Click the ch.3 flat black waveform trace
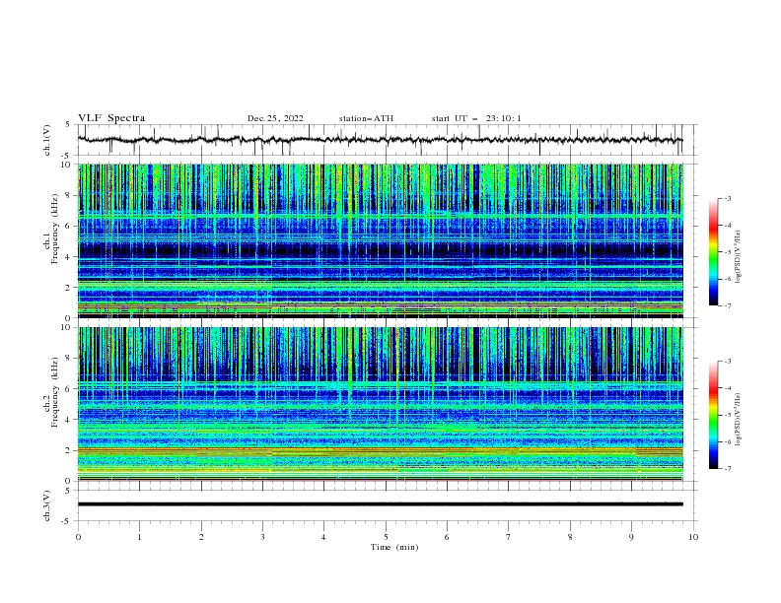781x603 pixels. click(x=381, y=504)
